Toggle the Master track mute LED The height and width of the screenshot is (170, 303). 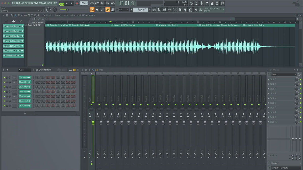click(91, 105)
